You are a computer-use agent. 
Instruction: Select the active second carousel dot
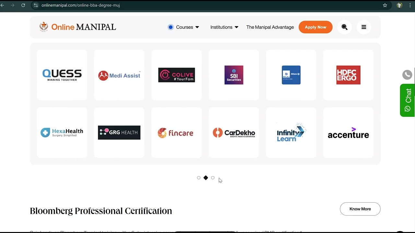coord(206,178)
